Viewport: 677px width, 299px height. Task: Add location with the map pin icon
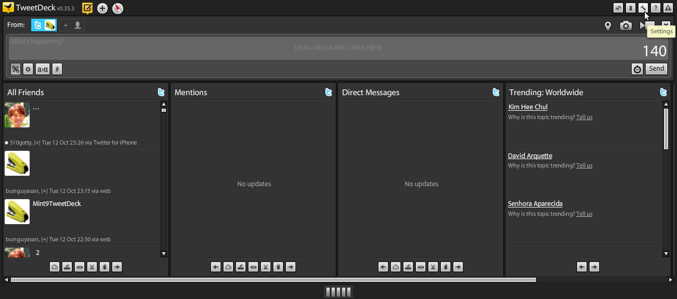[608, 26]
